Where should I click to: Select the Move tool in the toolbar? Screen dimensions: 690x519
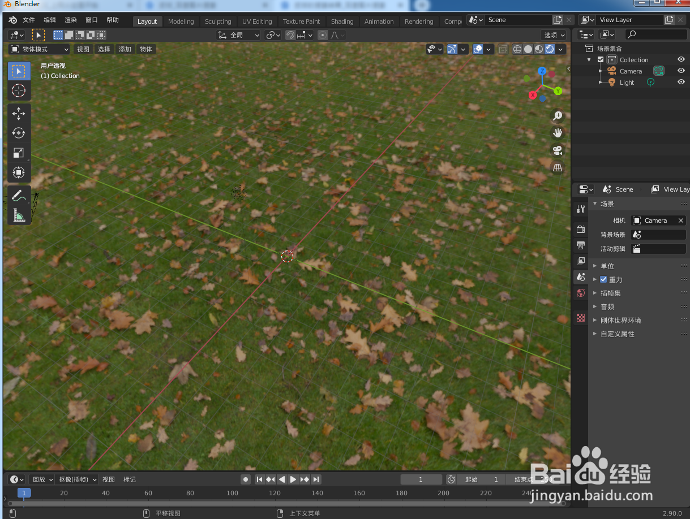pos(19,114)
